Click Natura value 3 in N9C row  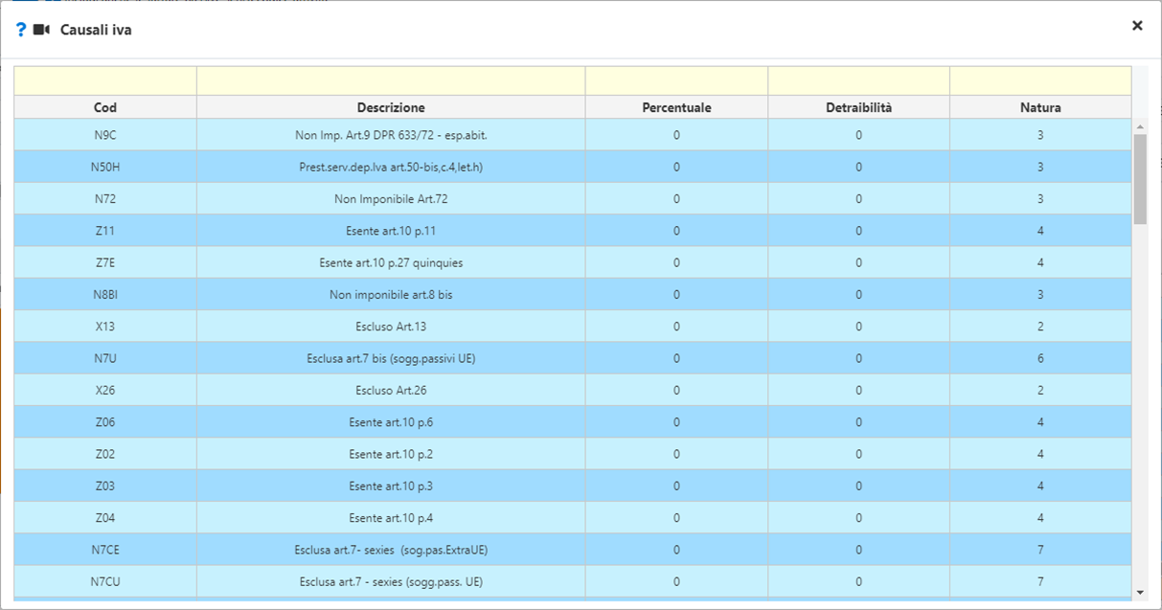[1040, 135]
